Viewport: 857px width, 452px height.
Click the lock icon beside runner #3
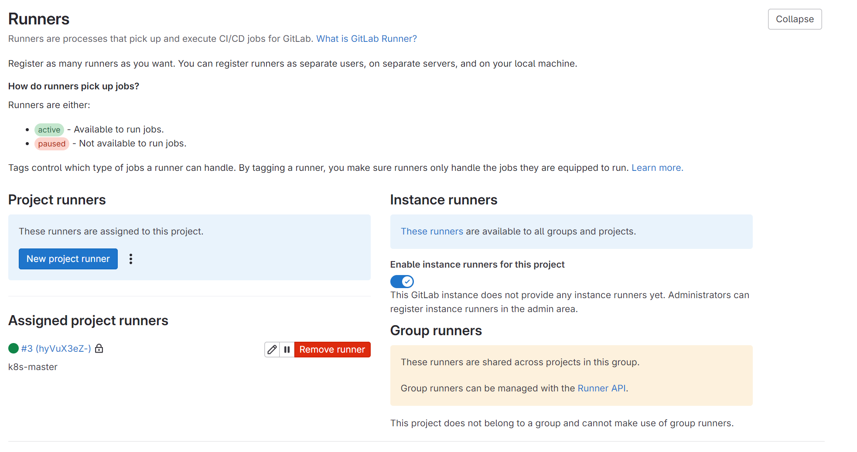point(99,348)
